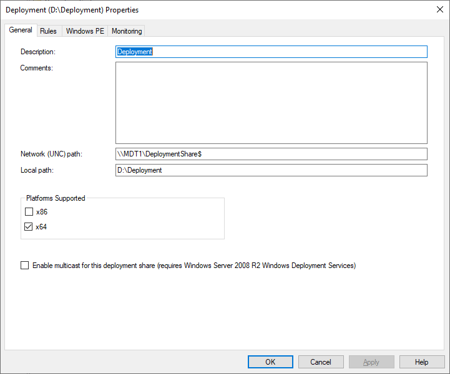Focus the Comments text area
Image resolution: width=450 pixels, height=374 pixels.
[271, 103]
